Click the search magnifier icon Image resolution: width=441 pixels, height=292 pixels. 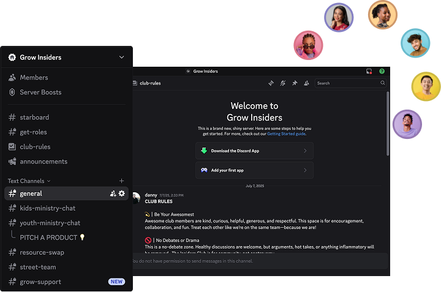(x=382, y=83)
